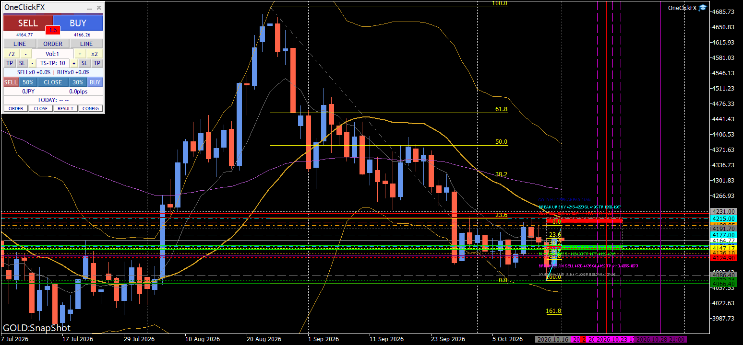This screenshot has height=345, width=743.
Task: Toggle the sell-side SL button
Action: click(x=23, y=63)
